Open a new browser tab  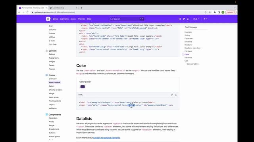pos(81,8)
